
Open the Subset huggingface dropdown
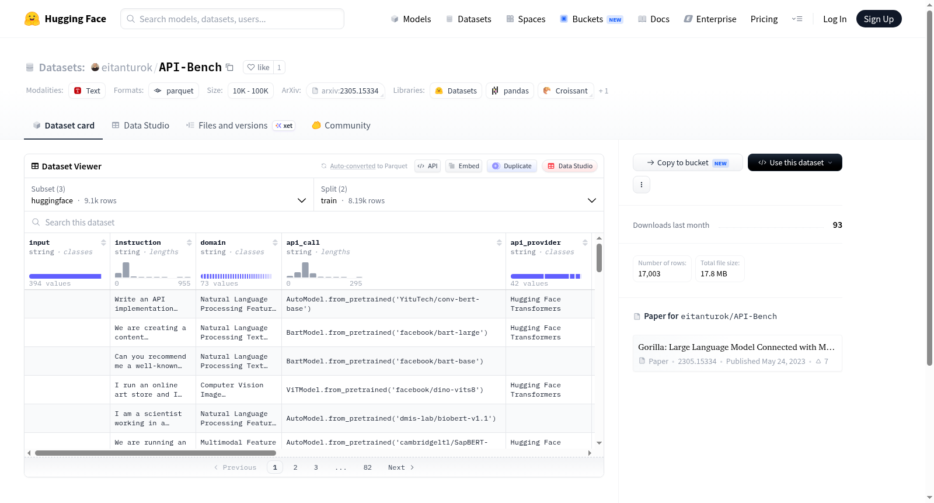169,195
